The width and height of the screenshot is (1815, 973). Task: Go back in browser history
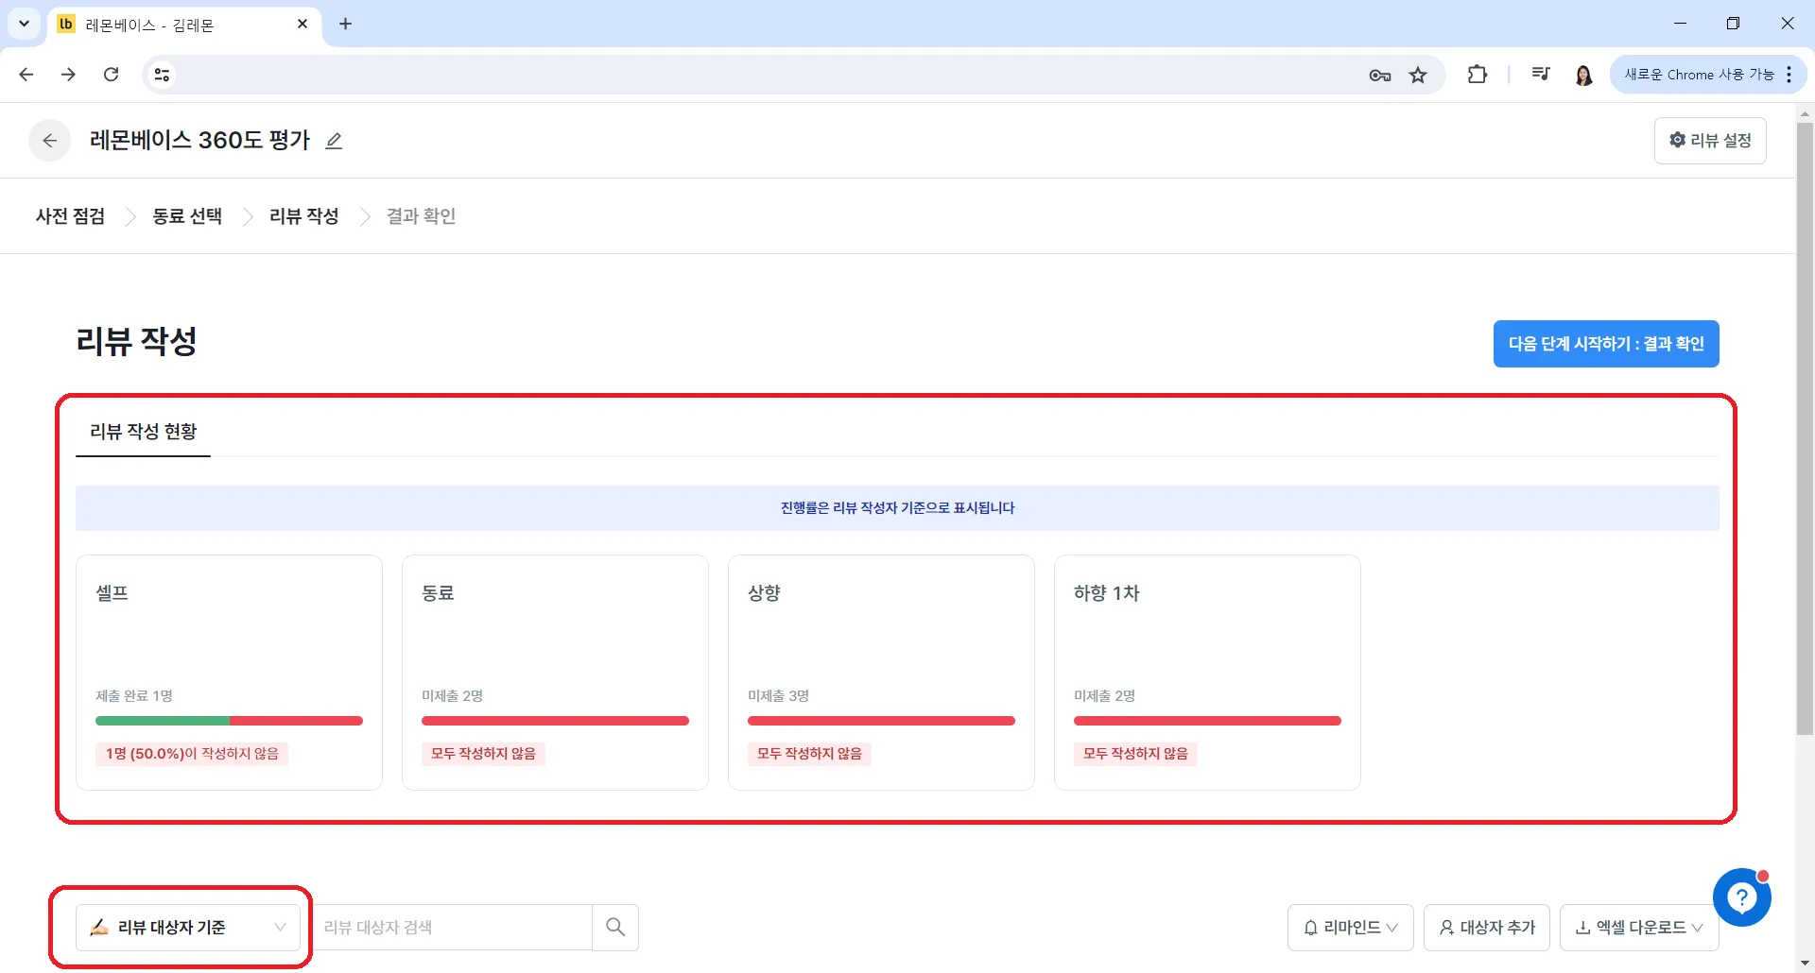coord(26,75)
